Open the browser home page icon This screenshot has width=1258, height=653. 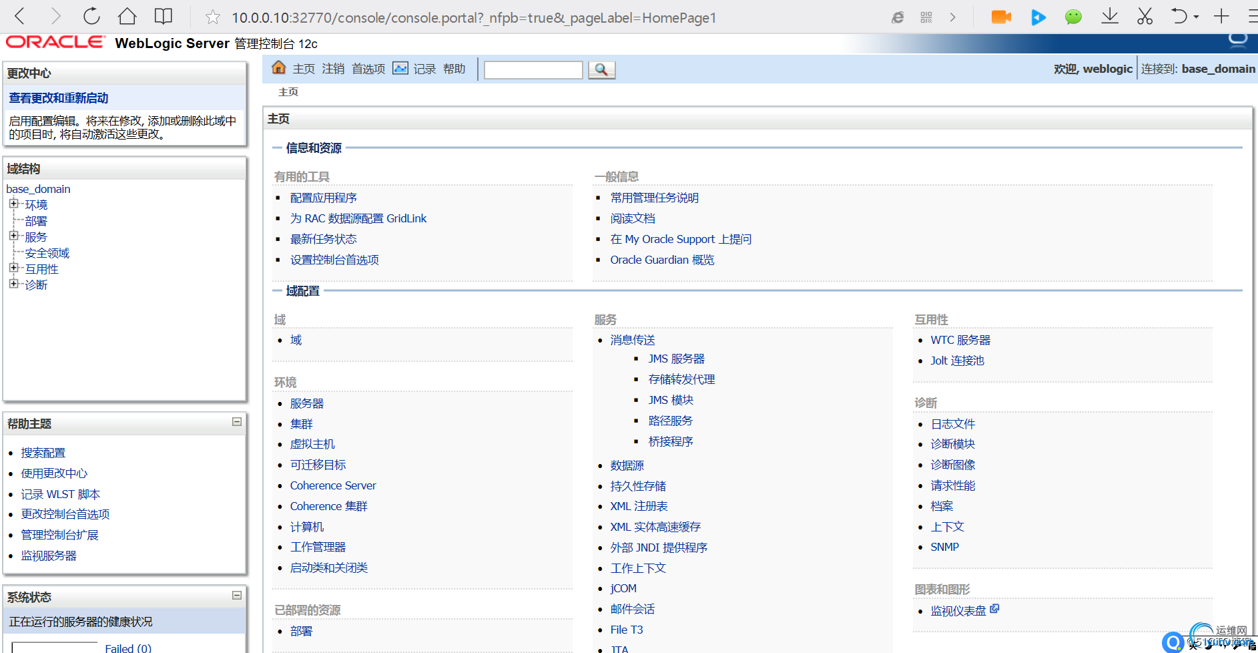pos(127,16)
